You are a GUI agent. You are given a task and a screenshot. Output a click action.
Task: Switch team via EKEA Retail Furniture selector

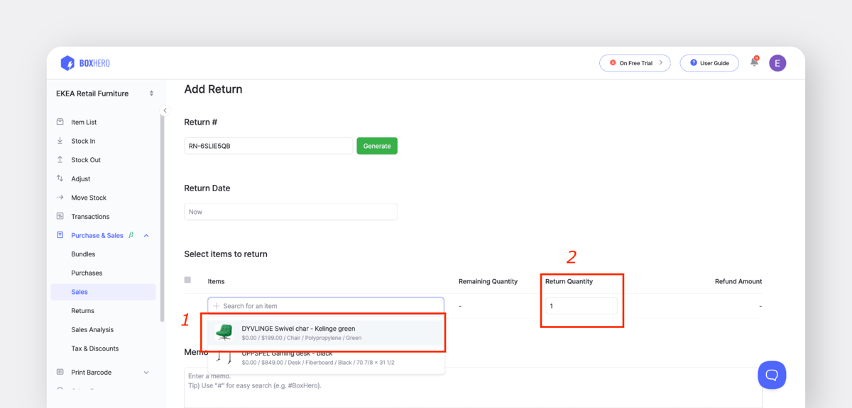coord(104,93)
